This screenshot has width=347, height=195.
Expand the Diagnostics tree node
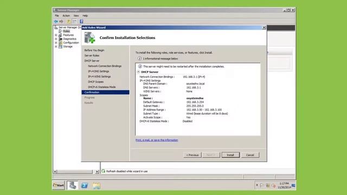tap(56, 39)
